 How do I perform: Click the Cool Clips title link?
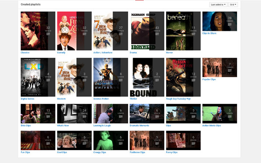point(62,152)
